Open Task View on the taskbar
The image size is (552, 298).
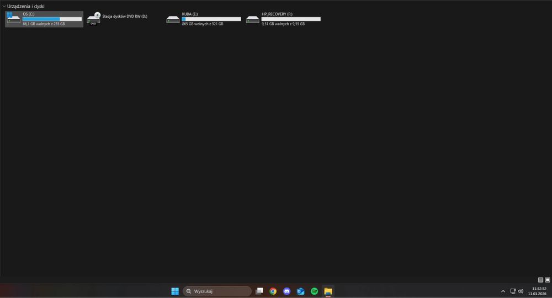[259, 291]
